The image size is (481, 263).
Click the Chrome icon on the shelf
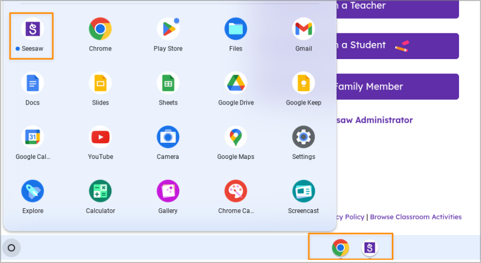click(x=340, y=247)
